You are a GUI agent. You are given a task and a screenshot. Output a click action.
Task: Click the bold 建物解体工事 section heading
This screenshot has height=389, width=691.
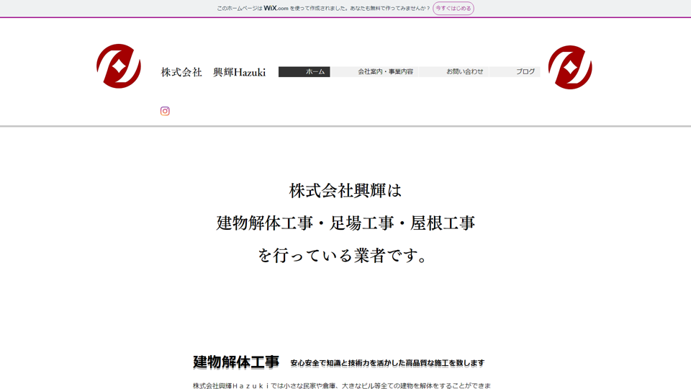coord(236,362)
